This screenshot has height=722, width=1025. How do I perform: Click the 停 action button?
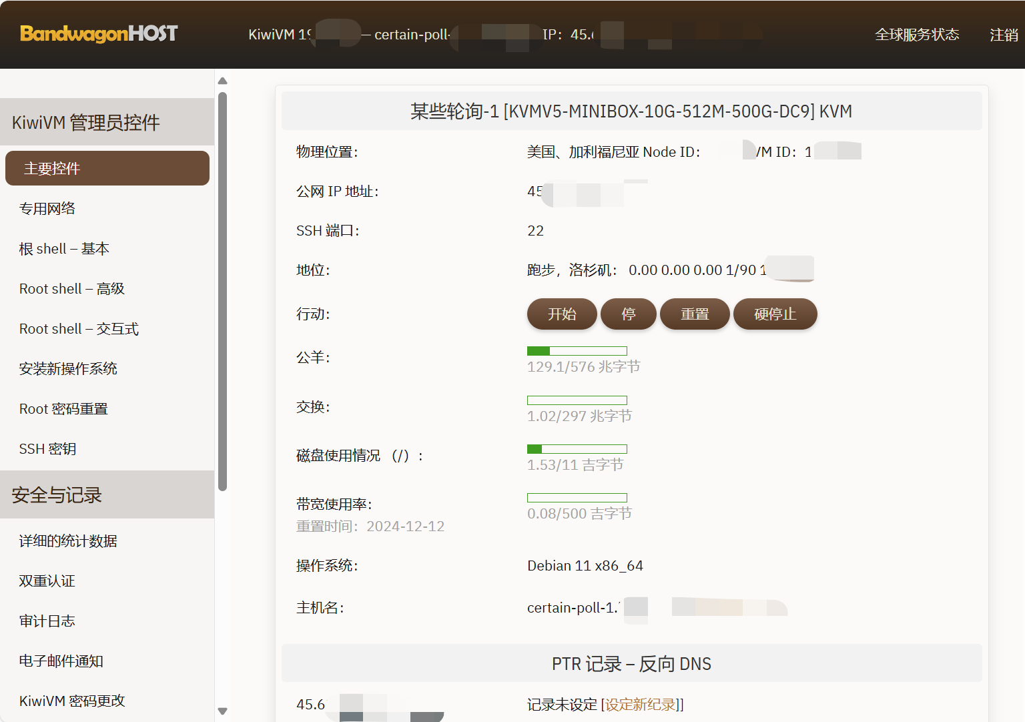click(x=629, y=314)
